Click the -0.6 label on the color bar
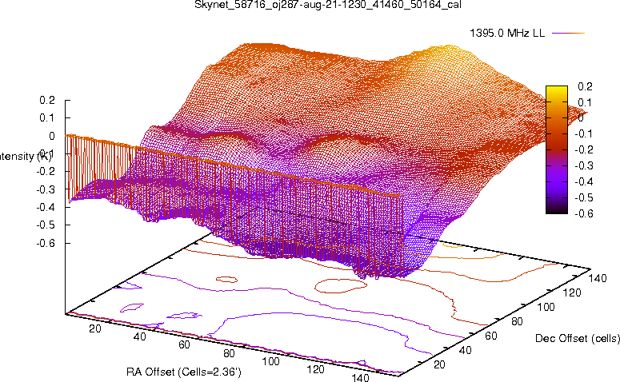620x382 pixels. pos(584,213)
